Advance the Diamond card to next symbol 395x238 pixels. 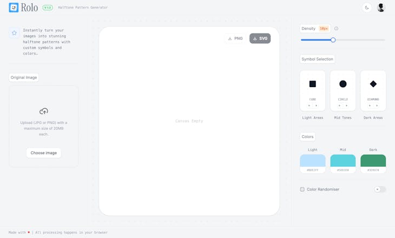click(377, 105)
